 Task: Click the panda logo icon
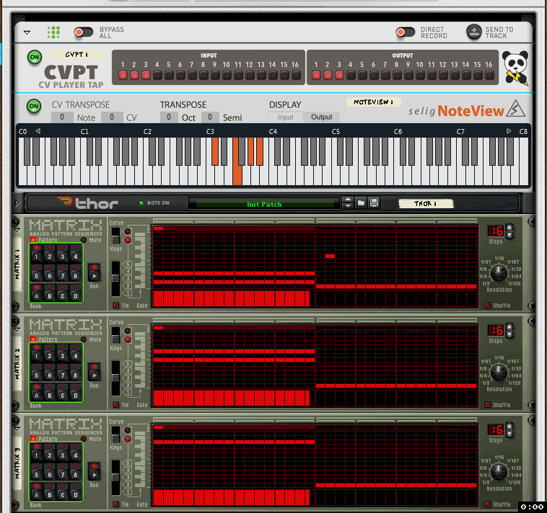[x=515, y=68]
